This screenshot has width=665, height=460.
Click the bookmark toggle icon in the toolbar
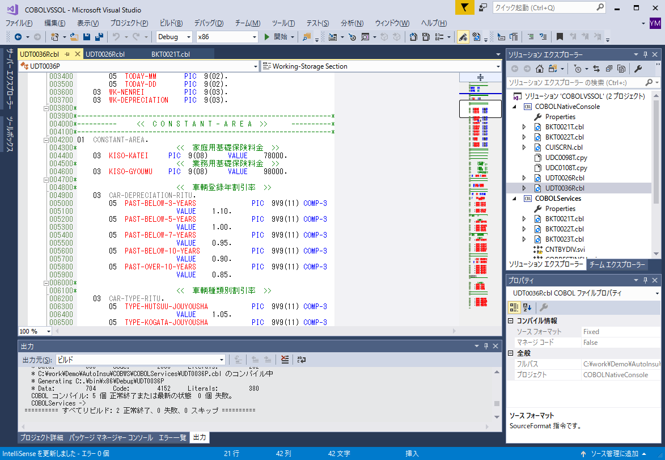click(560, 37)
